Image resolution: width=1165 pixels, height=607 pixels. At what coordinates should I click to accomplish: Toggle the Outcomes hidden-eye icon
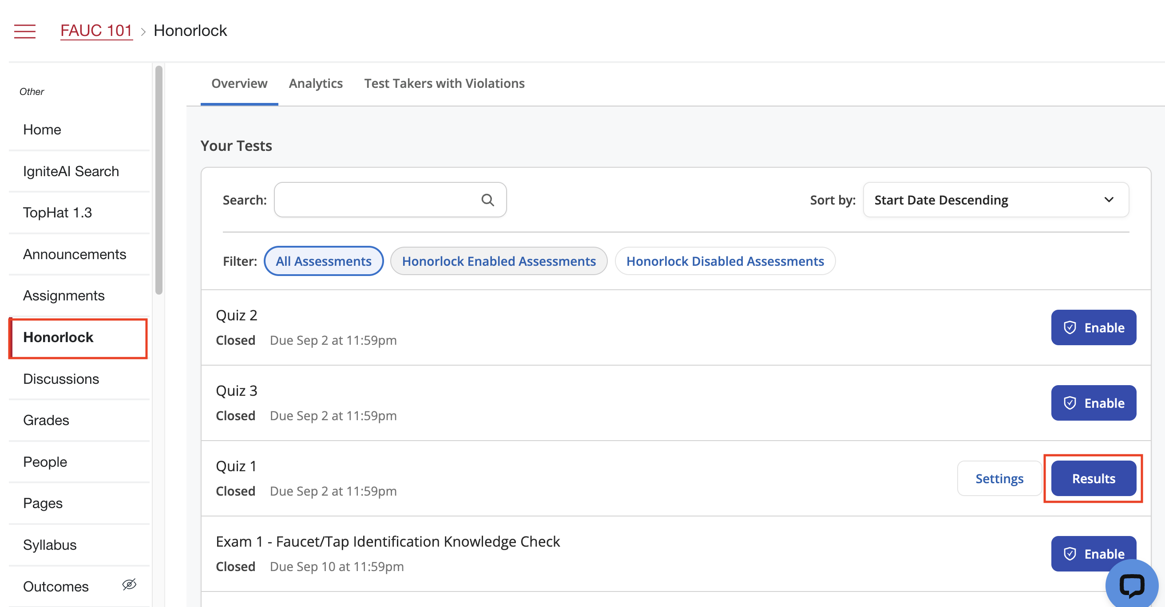point(129,584)
